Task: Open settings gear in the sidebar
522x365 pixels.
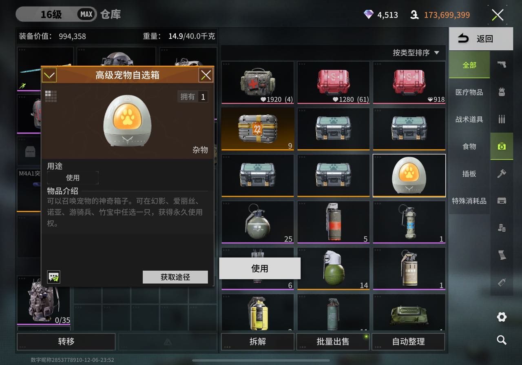Action: (502, 317)
